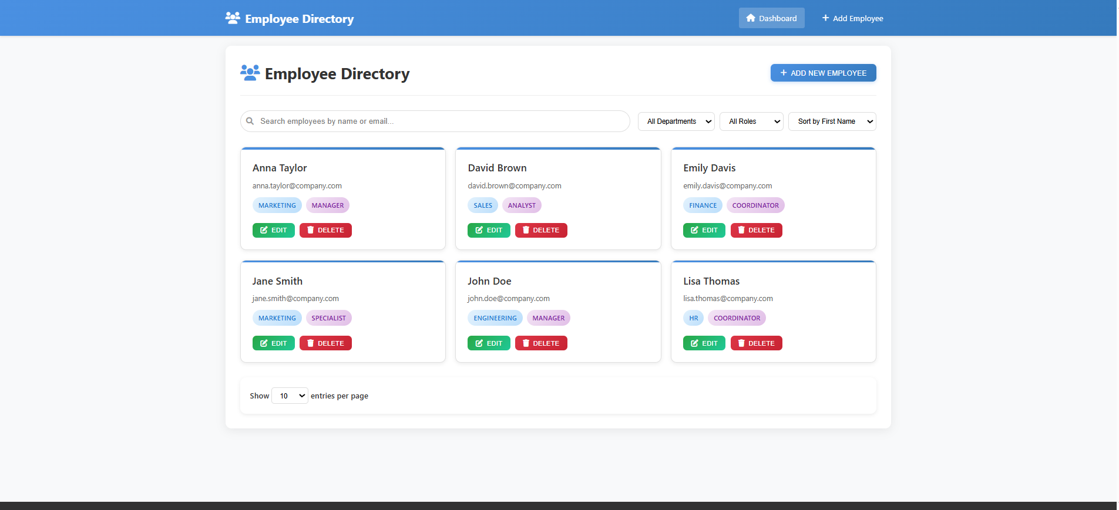Click the FINANCE tag on Emily Davis
Screen dimensions: 1119x510
[703, 205]
